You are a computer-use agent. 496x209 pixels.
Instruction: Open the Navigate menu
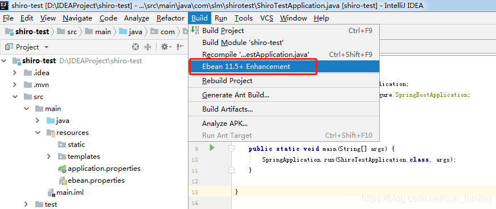(77, 18)
